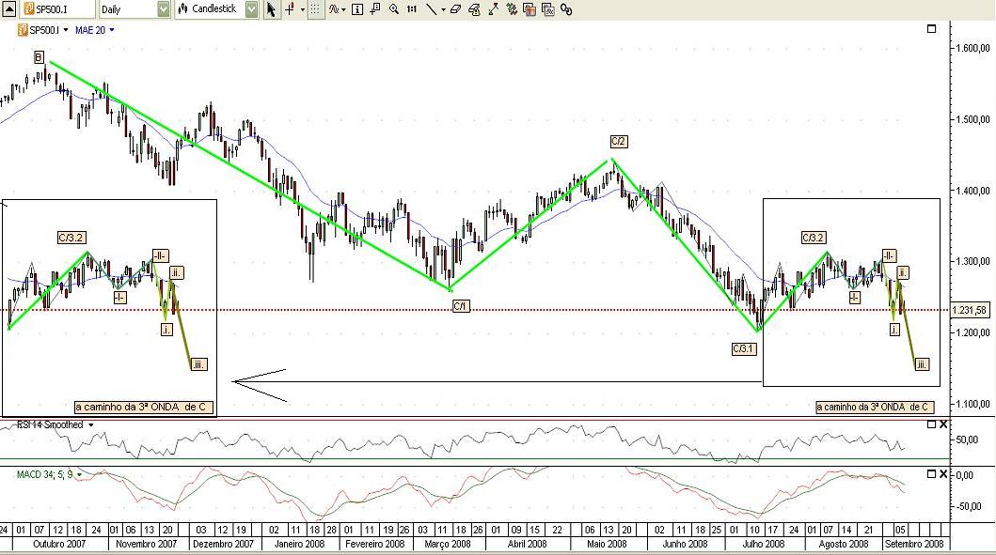Close the MACD indicator pane
The width and height of the screenshot is (996, 555).
click(x=943, y=474)
